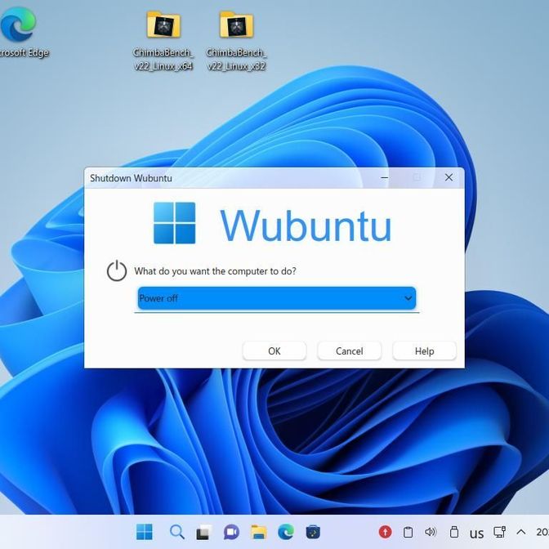Viewport: 549px width, 549px height.
Task: Open Help in the shutdown dialog
Action: coord(424,350)
